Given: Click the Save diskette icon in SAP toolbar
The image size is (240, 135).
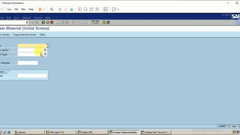Looking at the screenshot, I should [x=37, y=22].
